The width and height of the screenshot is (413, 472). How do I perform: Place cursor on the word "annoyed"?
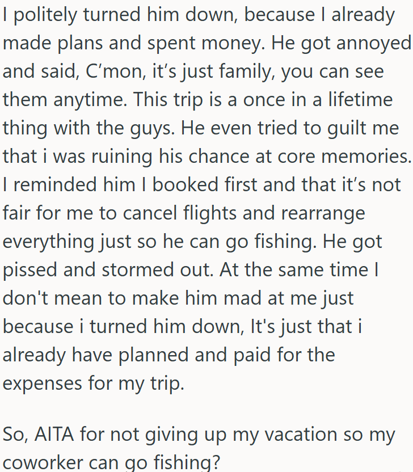pyautogui.click(x=373, y=44)
